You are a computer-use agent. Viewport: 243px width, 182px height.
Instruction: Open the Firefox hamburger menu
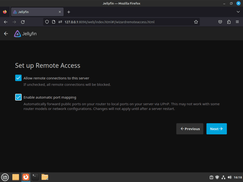tap(237, 22)
